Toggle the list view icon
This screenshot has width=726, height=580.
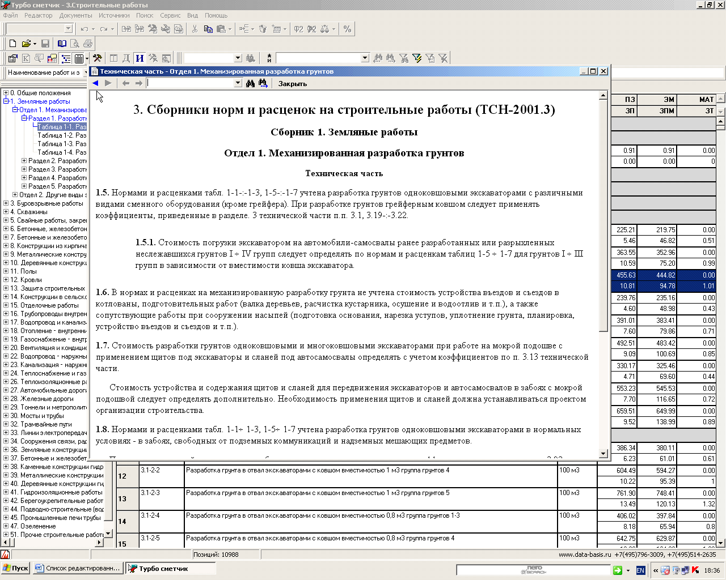[x=79, y=58]
